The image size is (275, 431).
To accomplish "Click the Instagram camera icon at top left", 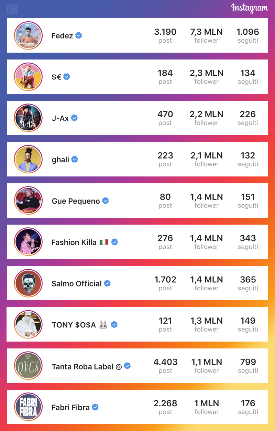I will pos(12,9).
